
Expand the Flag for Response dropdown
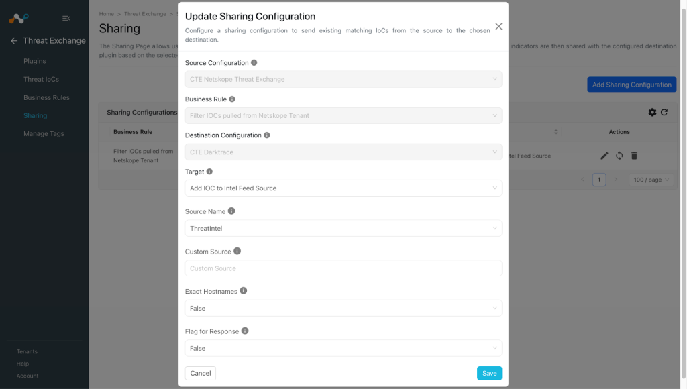(x=343, y=348)
